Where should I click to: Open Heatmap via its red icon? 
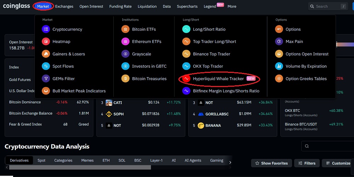pyautogui.click(x=46, y=42)
